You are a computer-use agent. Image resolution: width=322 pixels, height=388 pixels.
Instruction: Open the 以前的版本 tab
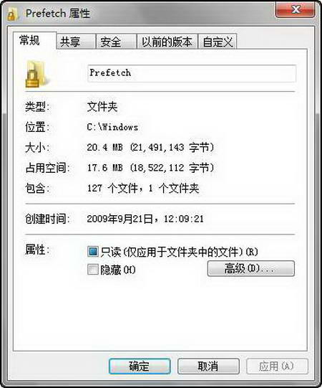click(x=167, y=42)
